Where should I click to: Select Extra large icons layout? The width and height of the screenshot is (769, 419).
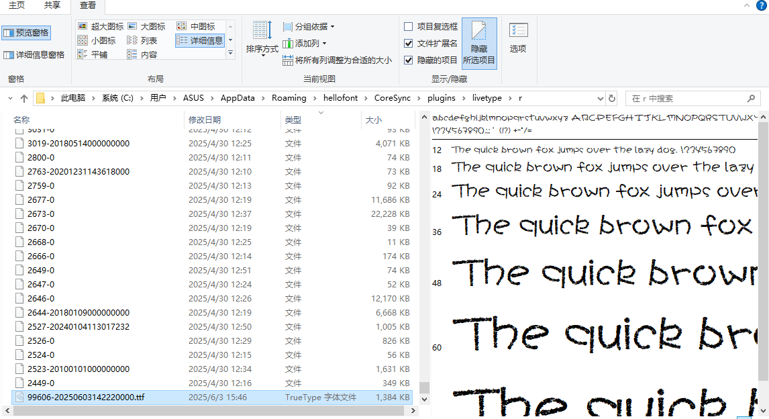101,26
